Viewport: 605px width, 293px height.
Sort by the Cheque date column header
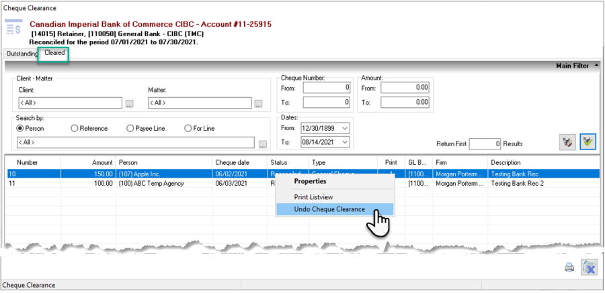coord(240,162)
